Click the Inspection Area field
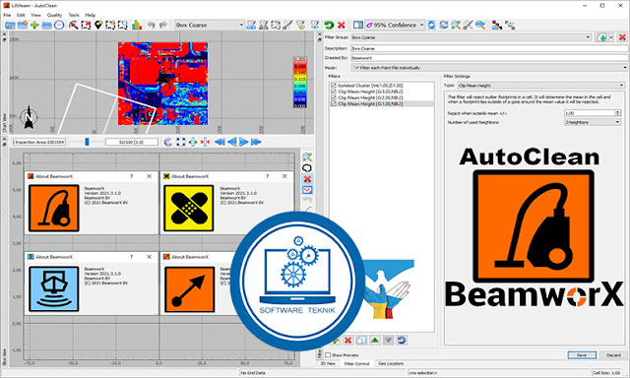This screenshot has height=378, width=630. 39,142
